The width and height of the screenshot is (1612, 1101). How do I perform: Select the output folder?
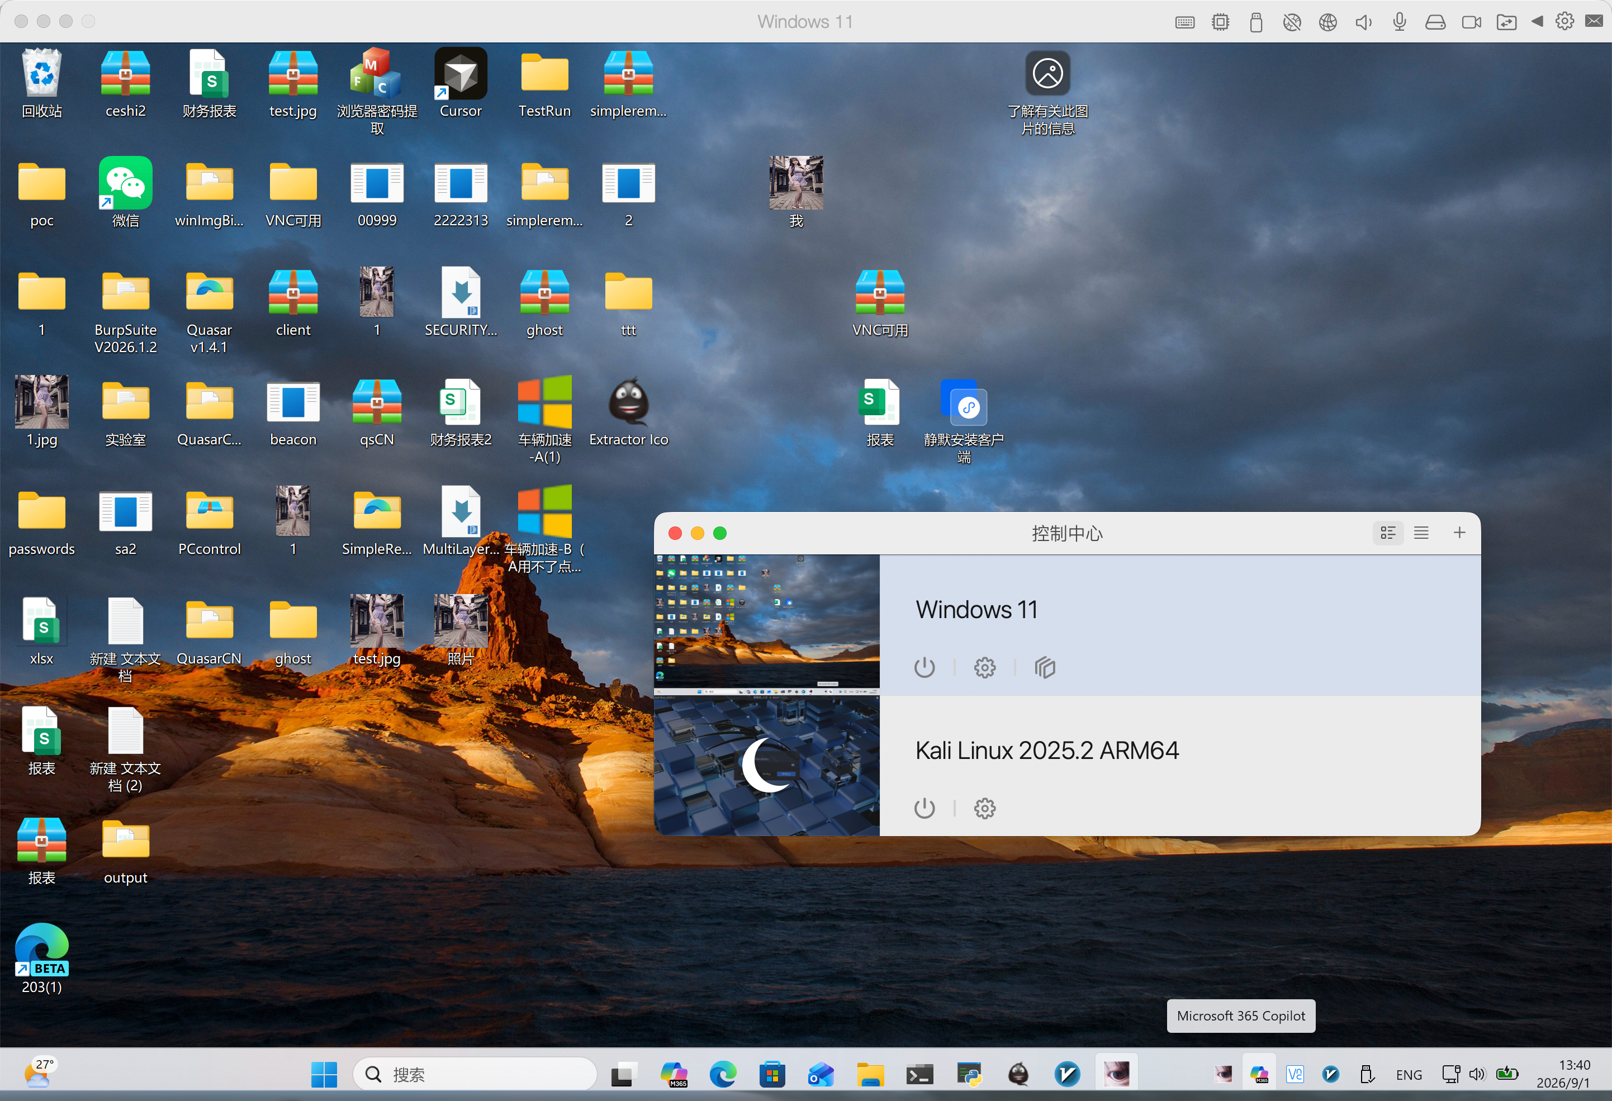(126, 851)
